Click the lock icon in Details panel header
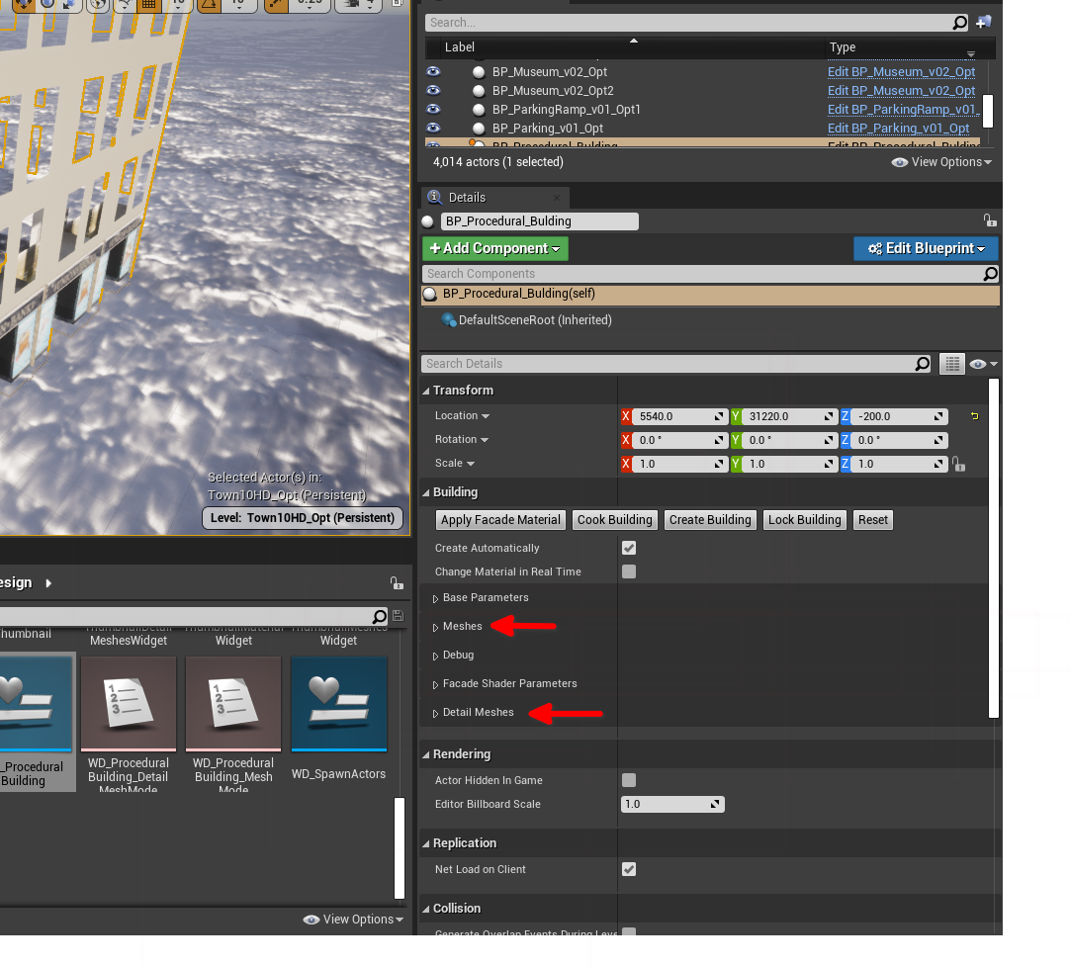This screenshot has width=1070, height=966. (989, 221)
